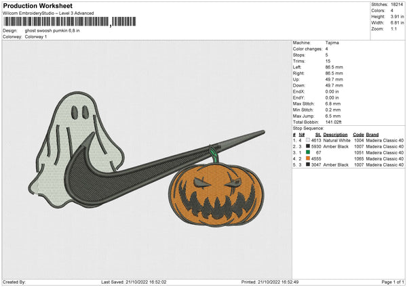Screen dimensions: 407x287
Task: Click the Max Stitch value '6.8 mm'
Action: [333, 104]
